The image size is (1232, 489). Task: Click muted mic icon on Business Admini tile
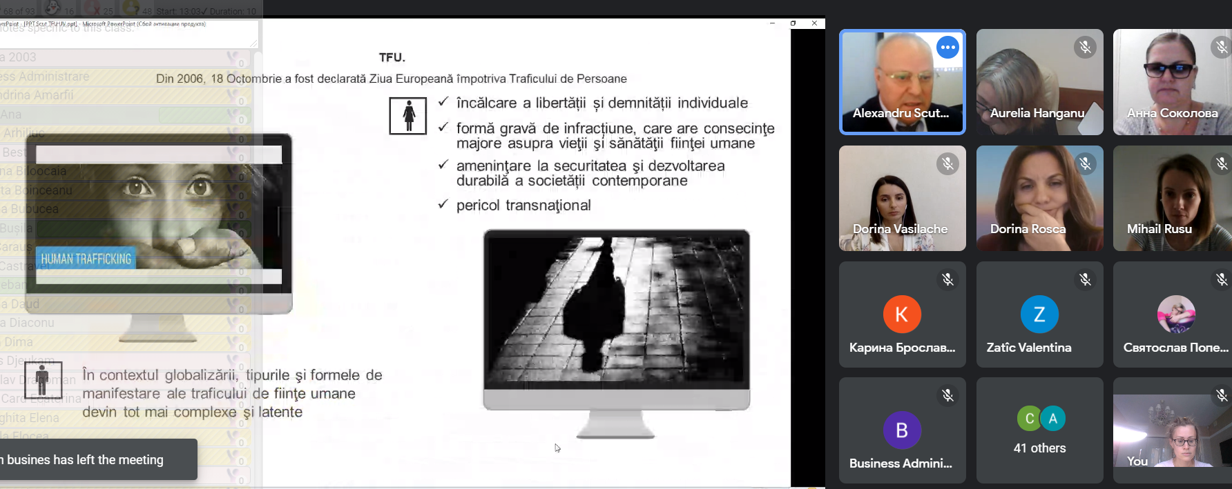(947, 395)
